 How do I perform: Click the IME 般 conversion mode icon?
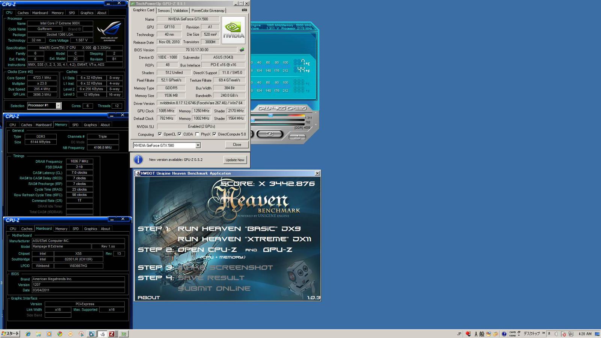coord(482,334)
